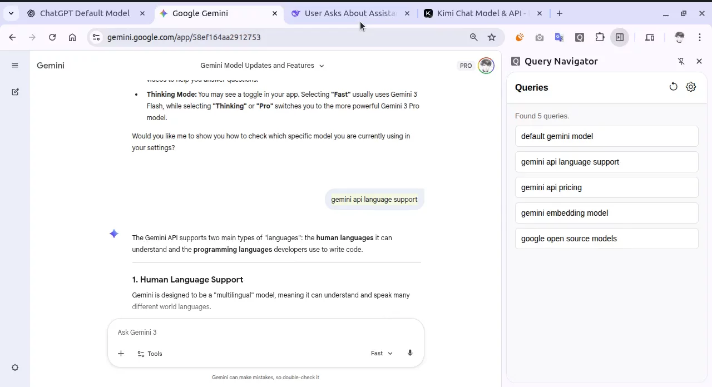Click the plus icon to add files
712x387 pixels.
(121, 354)
